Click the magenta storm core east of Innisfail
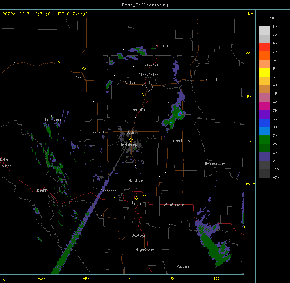 click(180, 114)
